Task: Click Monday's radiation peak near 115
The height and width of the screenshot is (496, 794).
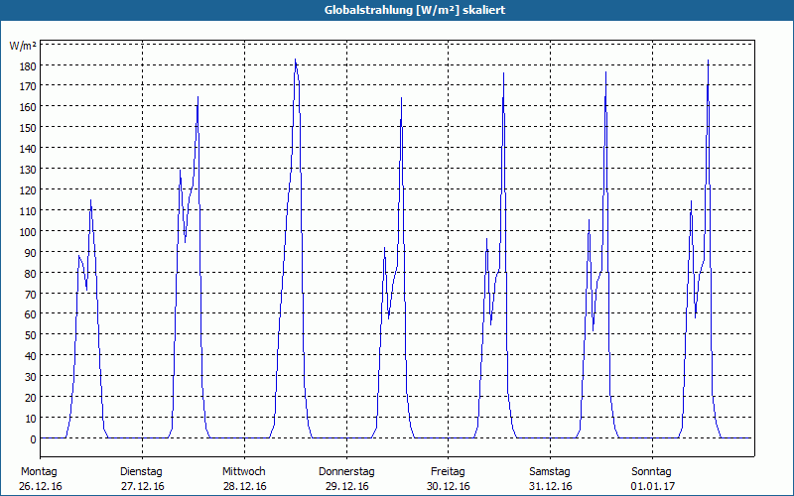Action: coord(90,200)
